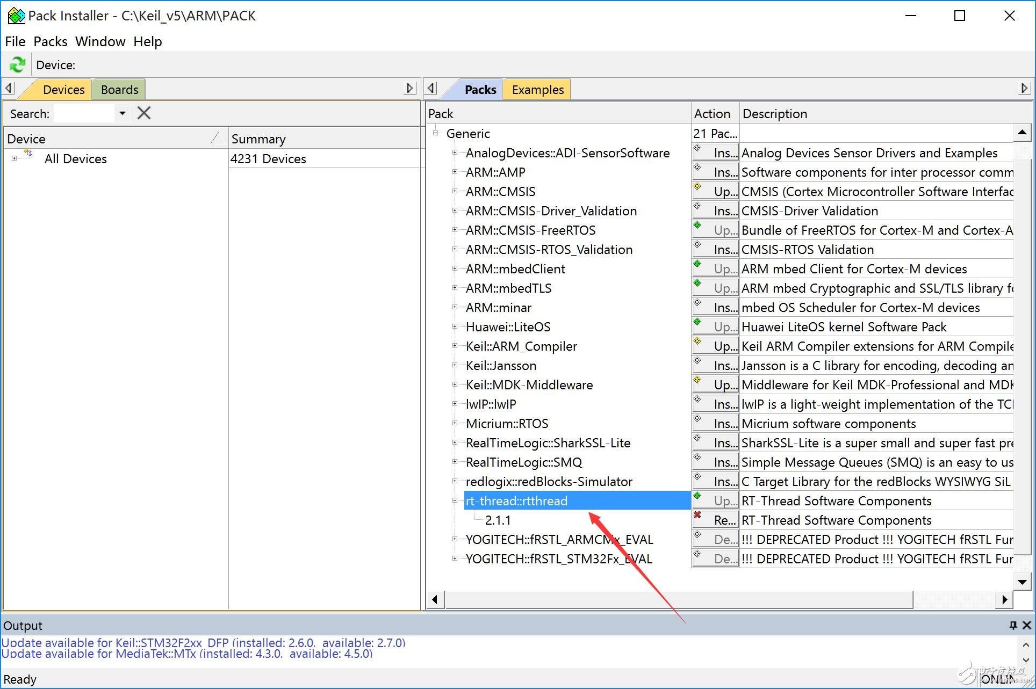The image size is (1036, 689).
Task: Collapse the Generic pack group
Action: click(435, 133)
